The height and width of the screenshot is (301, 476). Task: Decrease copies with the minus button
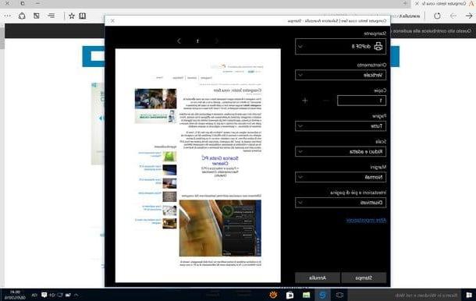pyautogui.click(x=325, y=101)
